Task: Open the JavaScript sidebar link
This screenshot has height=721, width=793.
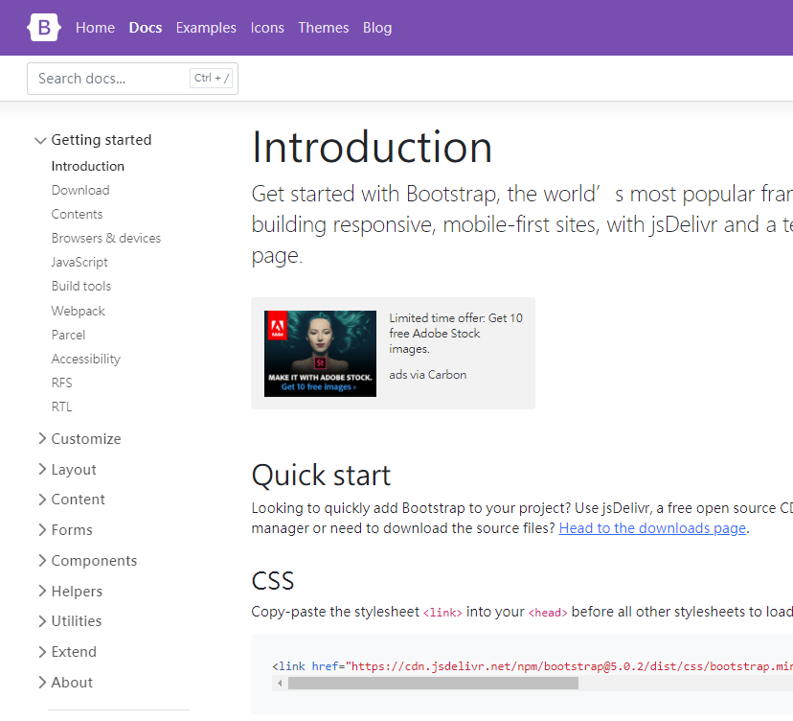Action: 79,262
